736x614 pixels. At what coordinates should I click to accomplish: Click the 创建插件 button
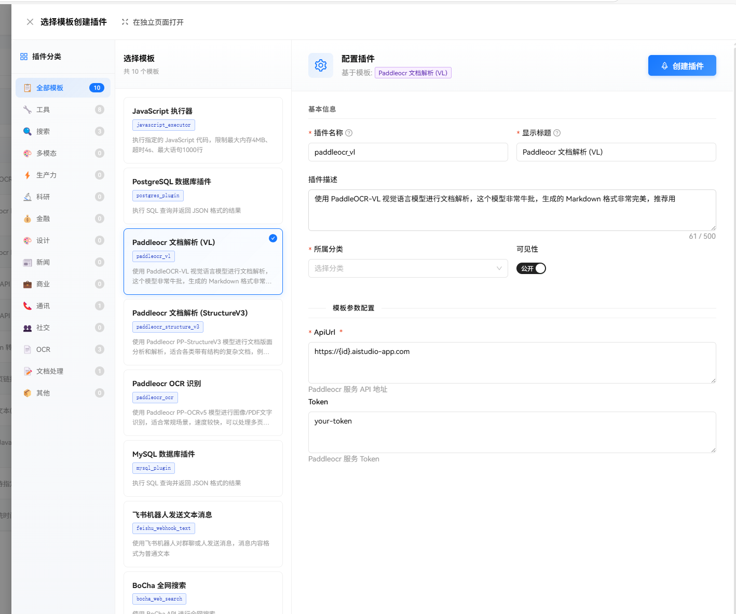tap(682, 66)
